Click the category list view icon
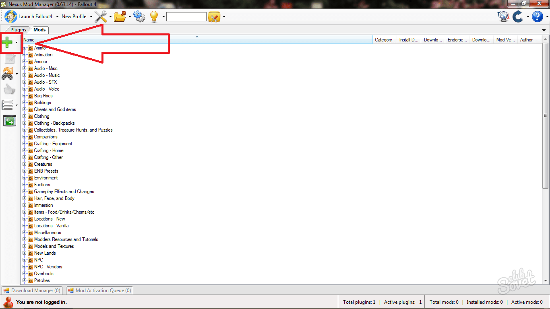 tap(8, 105)
